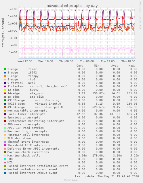Viewport: 143px width, 183px height.
Task: Click the RRDTOOL / TOBI OETIKER watermark
Action: (140, 15)
